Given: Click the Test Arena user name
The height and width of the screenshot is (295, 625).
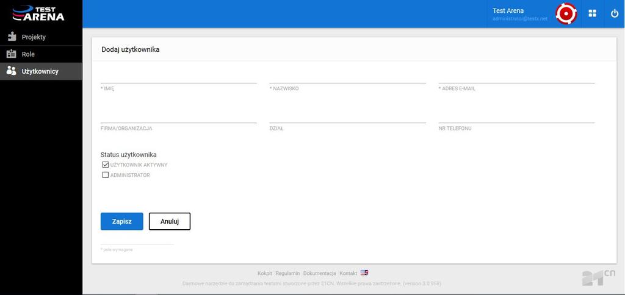Looking at the screenshot, I should (508, 11).
